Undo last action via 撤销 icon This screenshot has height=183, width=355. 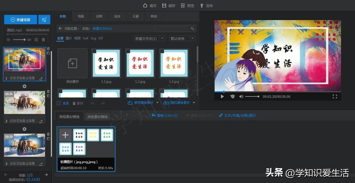coord(154,116)
